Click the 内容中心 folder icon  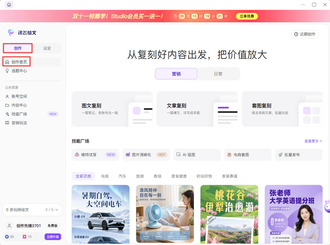coord(7,105)
